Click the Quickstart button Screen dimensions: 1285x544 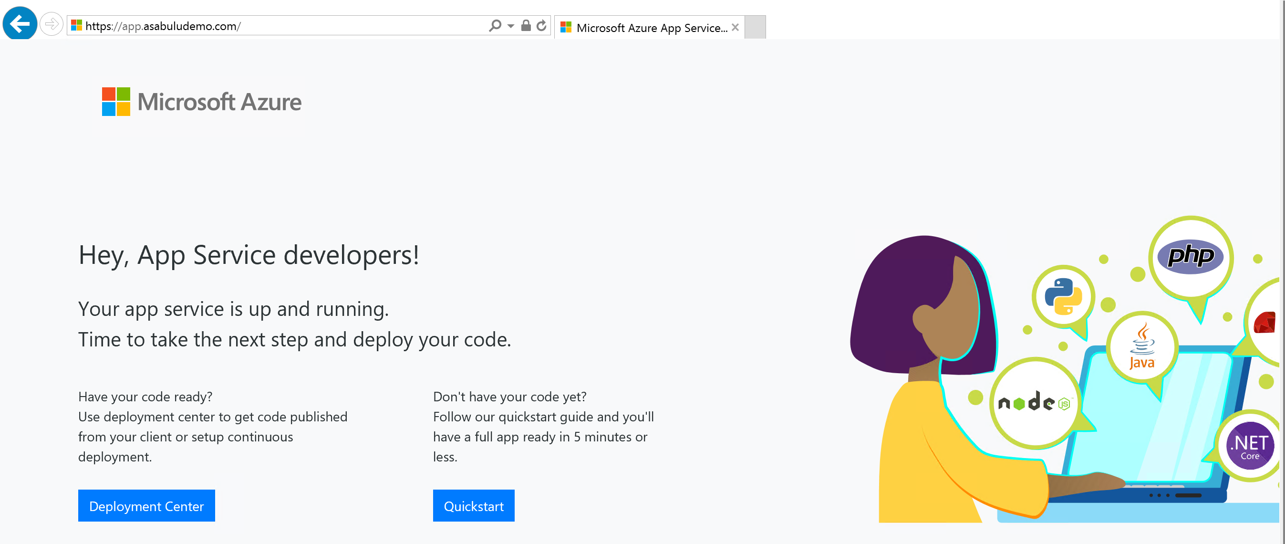[x=475, y=506]
